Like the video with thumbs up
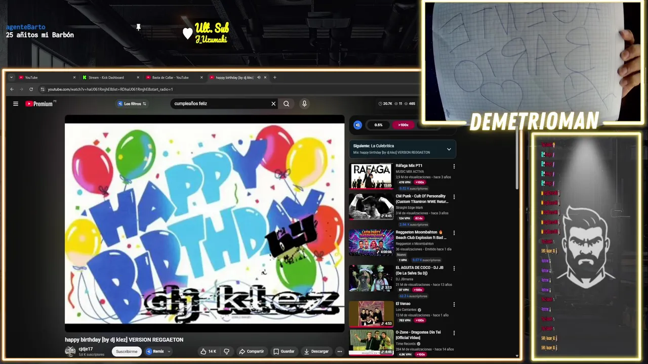Screen dimensions: 648x364 pyautogui.click(x=208, y=351)
